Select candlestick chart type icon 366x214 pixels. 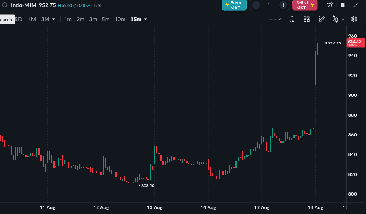pos(335,19)
